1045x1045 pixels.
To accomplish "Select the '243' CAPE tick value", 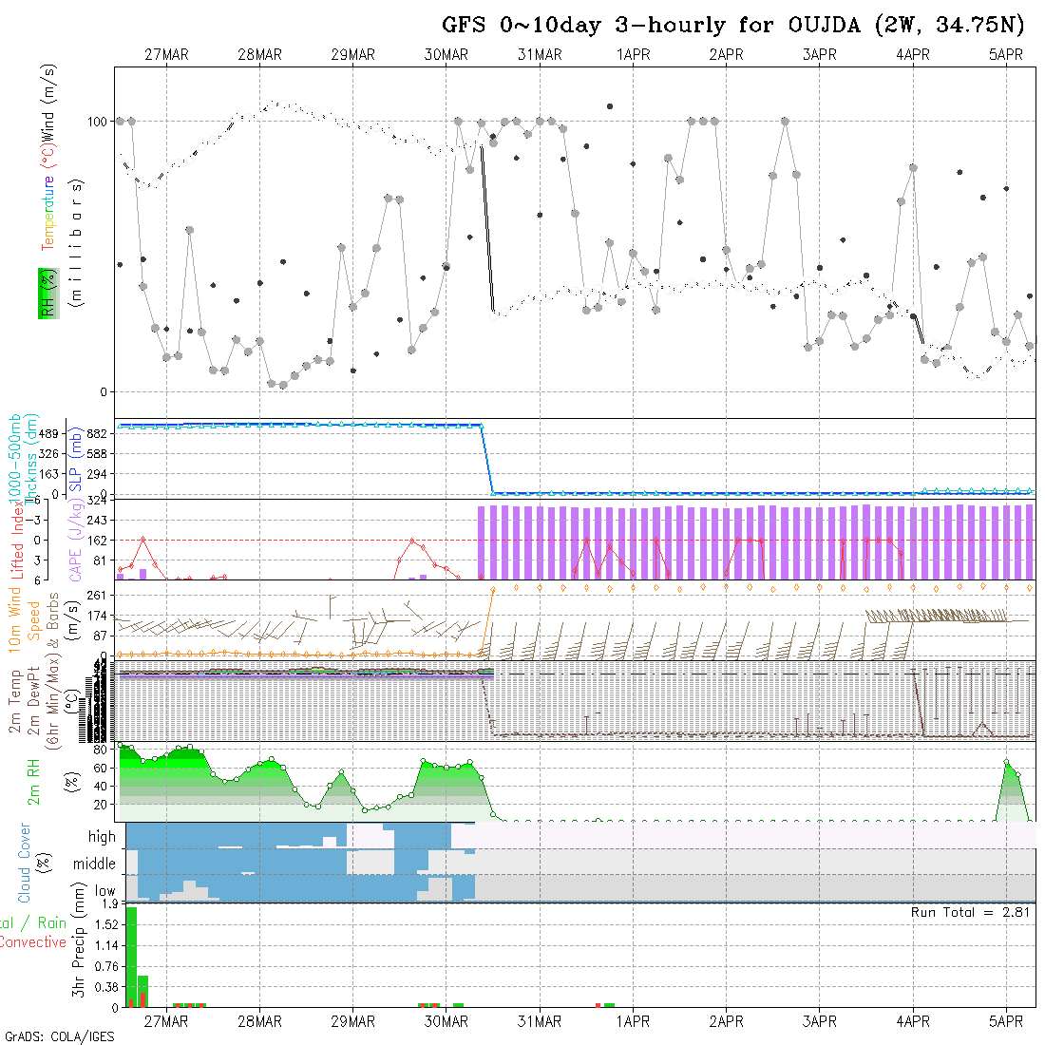I will [x=97, y=520].
